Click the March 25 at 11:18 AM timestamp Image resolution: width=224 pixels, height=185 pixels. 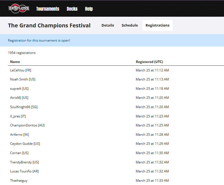[x=152, y=89]
